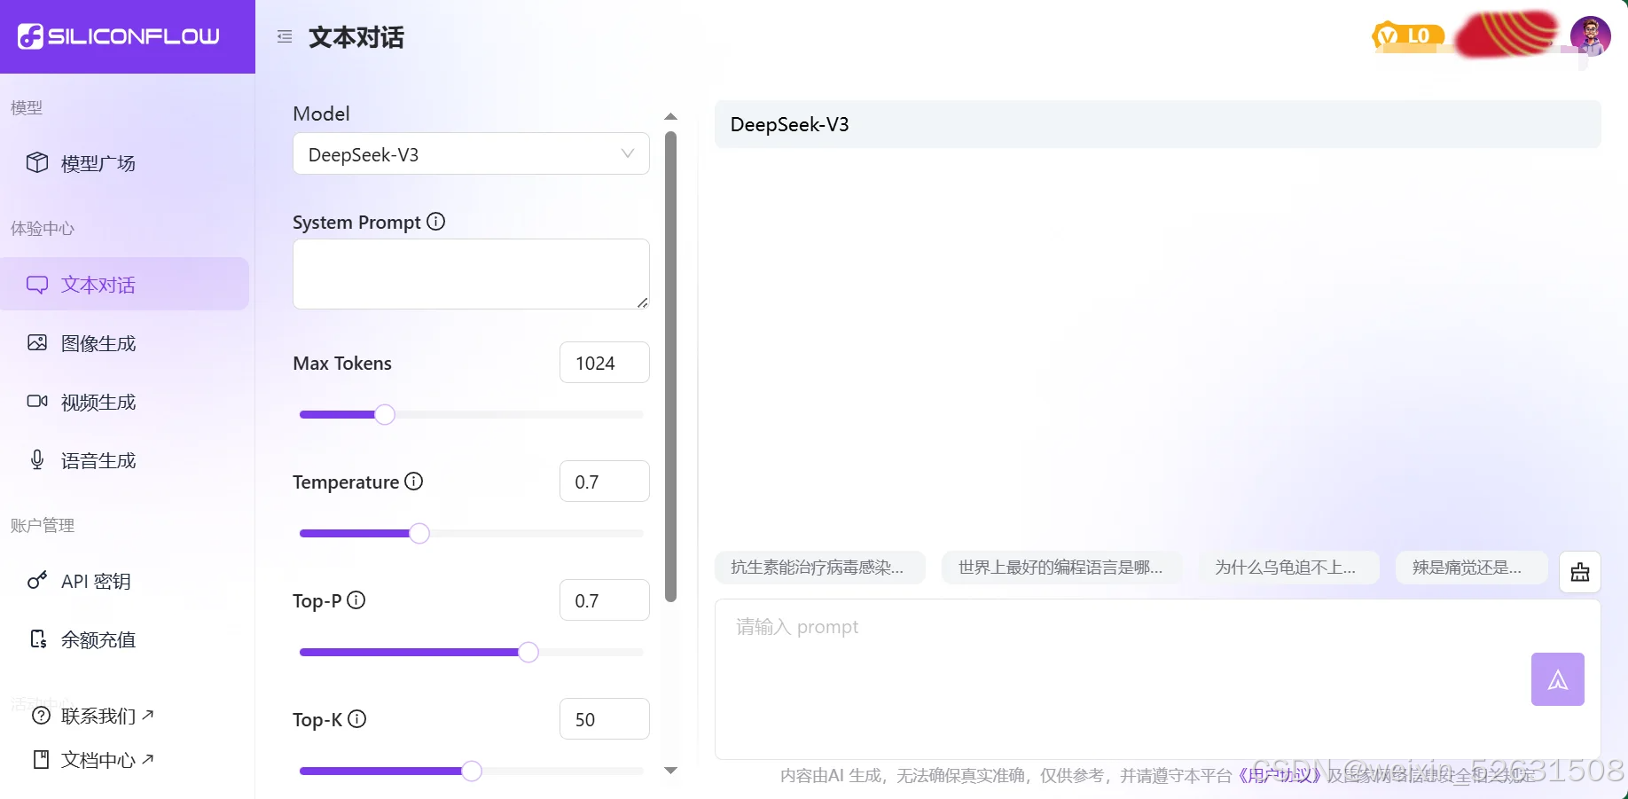The image size is (1628, 799).
Task: Open the DeepSeek-V3 Model dropdown
Action: pos(471,153)
